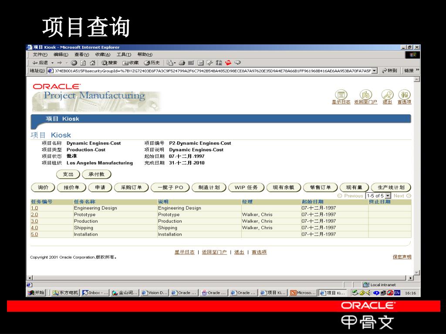Click the Forward arrow toolbar button
Image resolution: width=446 pixels, height=334 pixels.
(60, 63)
